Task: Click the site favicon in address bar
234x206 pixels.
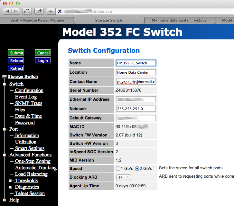Action: (60, 11)
